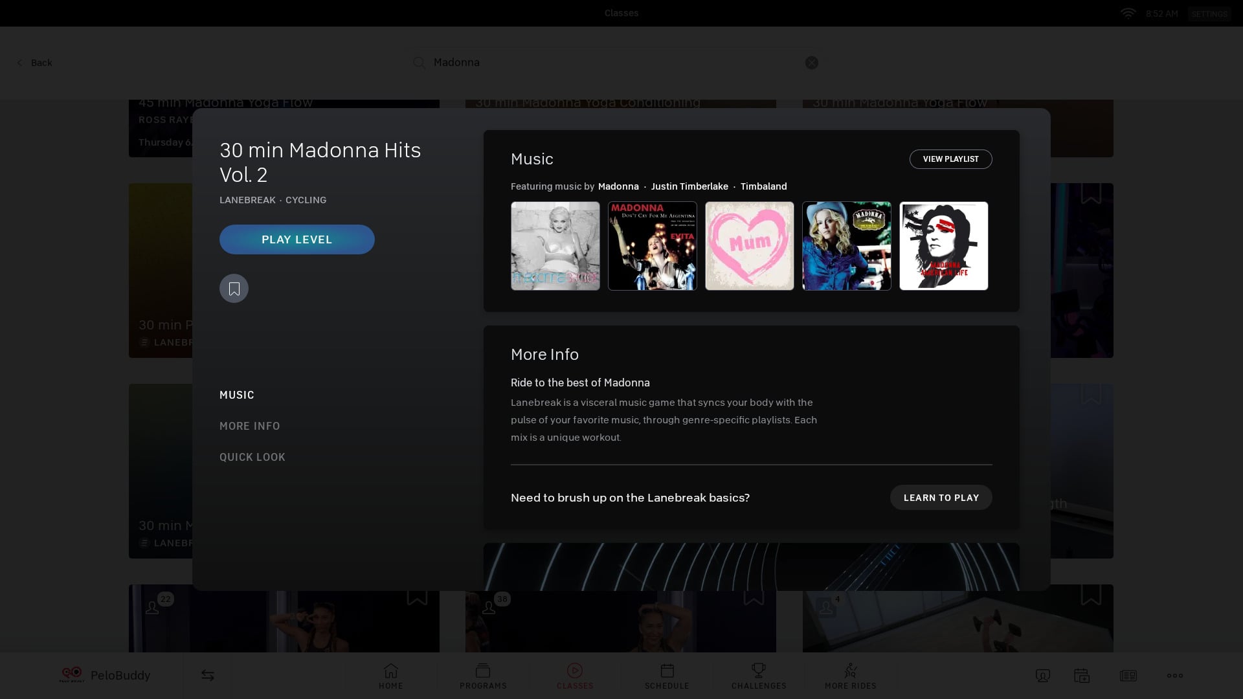The width and height of the screenshot is (1243, 699).
Task: Start the class with Play Level
Action: point(297,239)
